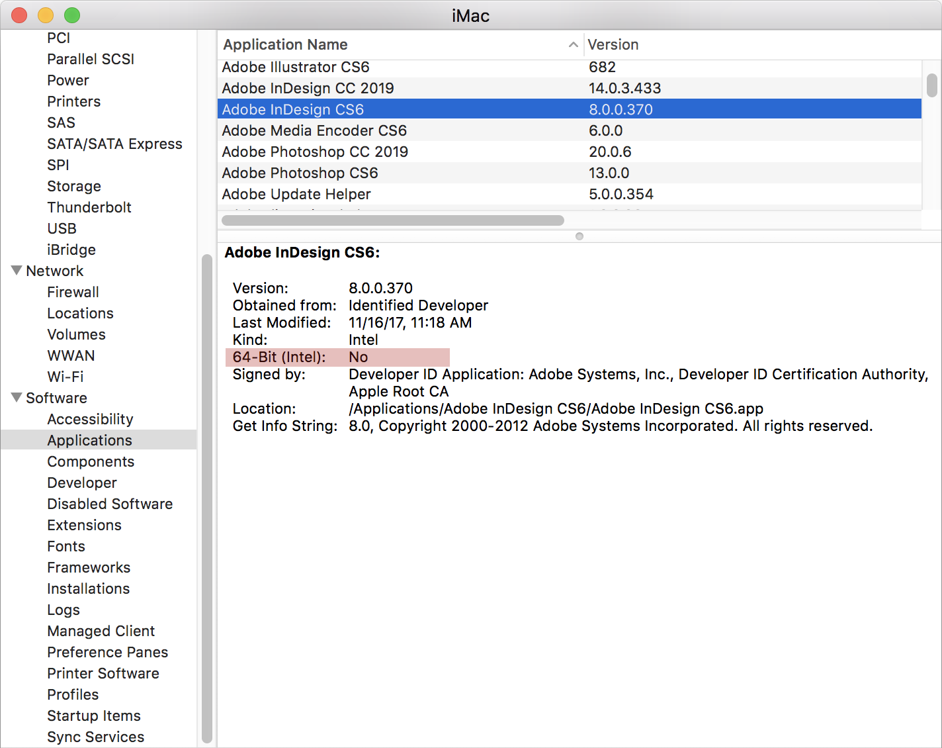Image resolution: width=942 pixels, height=748 pixels.
Task: Select the Adobe Photoshop CC 2019 row
Action: point(569,152)
